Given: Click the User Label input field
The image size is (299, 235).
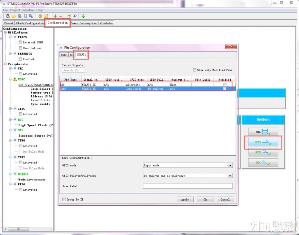Looking at the screenshot, I should (x=188, y=186).
